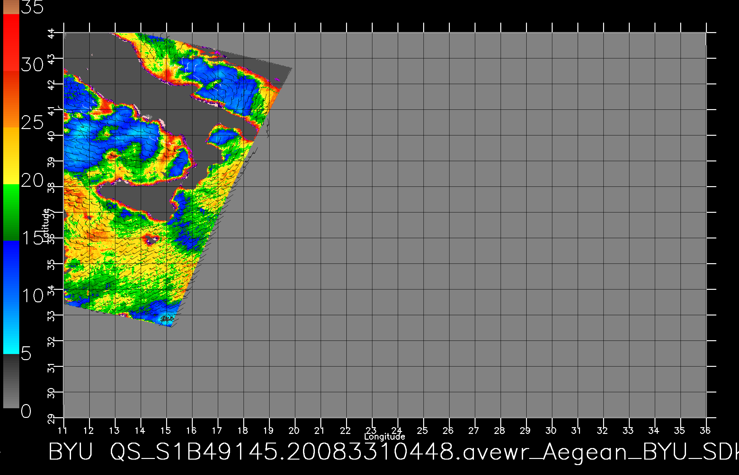The width and height of the screenshot is (739, 475).
Task: Click latitude axis label "38"
Action: click(x=51, y=188)
